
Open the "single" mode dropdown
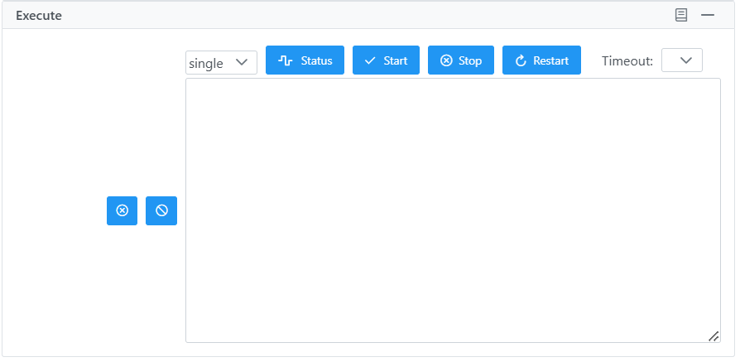point(221,62)
